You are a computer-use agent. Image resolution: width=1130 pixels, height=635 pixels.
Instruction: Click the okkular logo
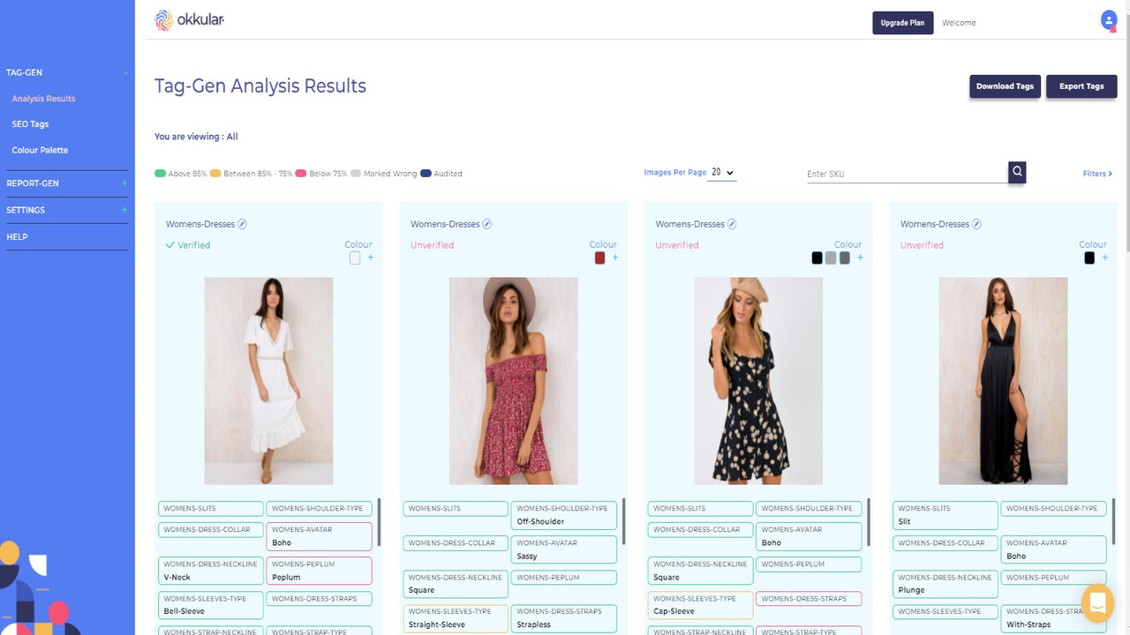tap(188, 19)
